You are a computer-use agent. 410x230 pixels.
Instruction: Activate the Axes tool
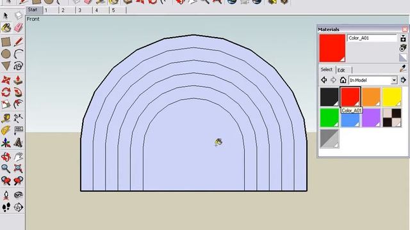pos(6,142)
